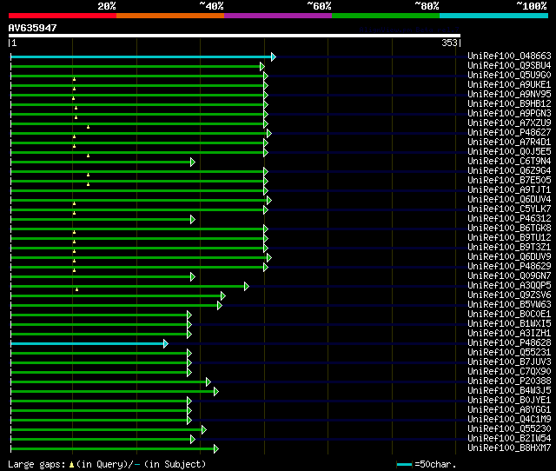Select the UniRef100_A7R4D1 label
Image resolution: width=556 pixels, height=471 pixels.
pos(509,143)
